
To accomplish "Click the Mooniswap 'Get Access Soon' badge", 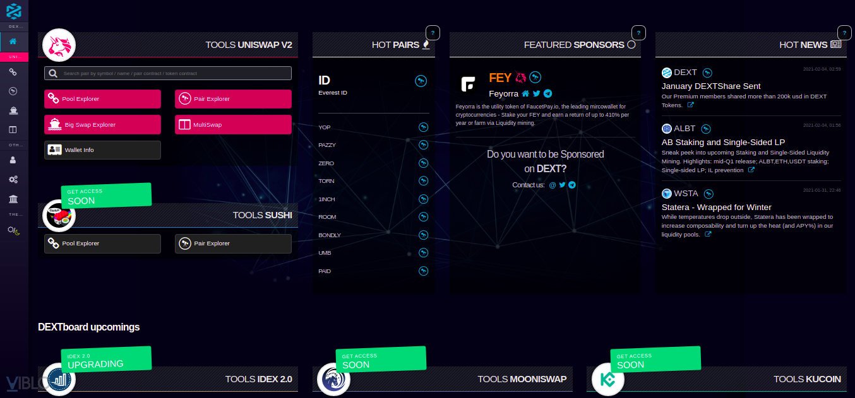I will coord(381,360).
